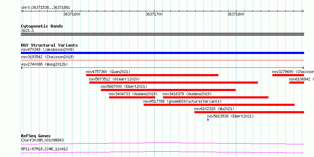Viewport: 314px width, 157px height.
Task: Select the red esv2740088 variant line
Action: click(162, 68)
